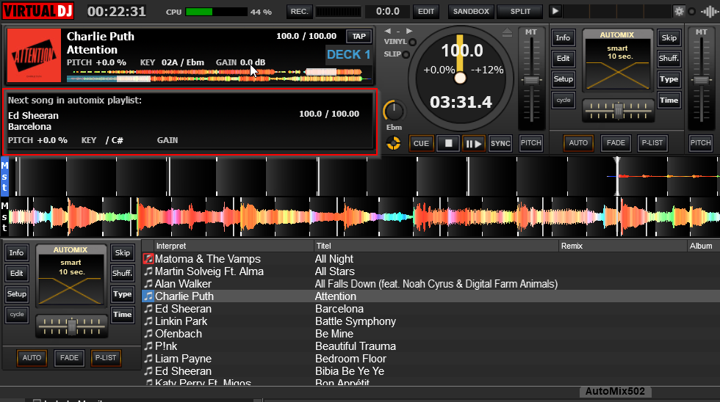Click the yellow loop icon beside CUE
720x402 pixels.
394,144
